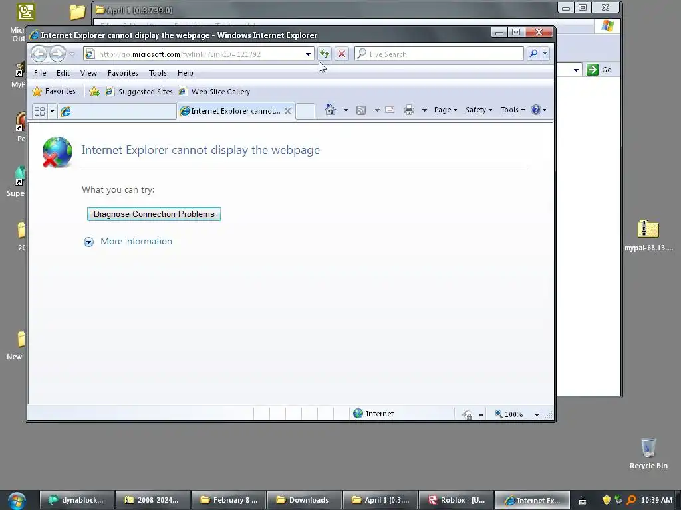The image size is (681, 510).
Task: Switch to February 8 folder taskbar item
Action: pos(229,500)
